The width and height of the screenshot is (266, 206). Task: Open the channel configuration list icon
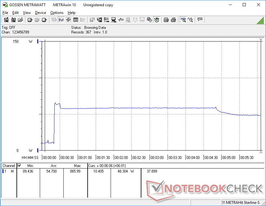[x=107, y=20]
